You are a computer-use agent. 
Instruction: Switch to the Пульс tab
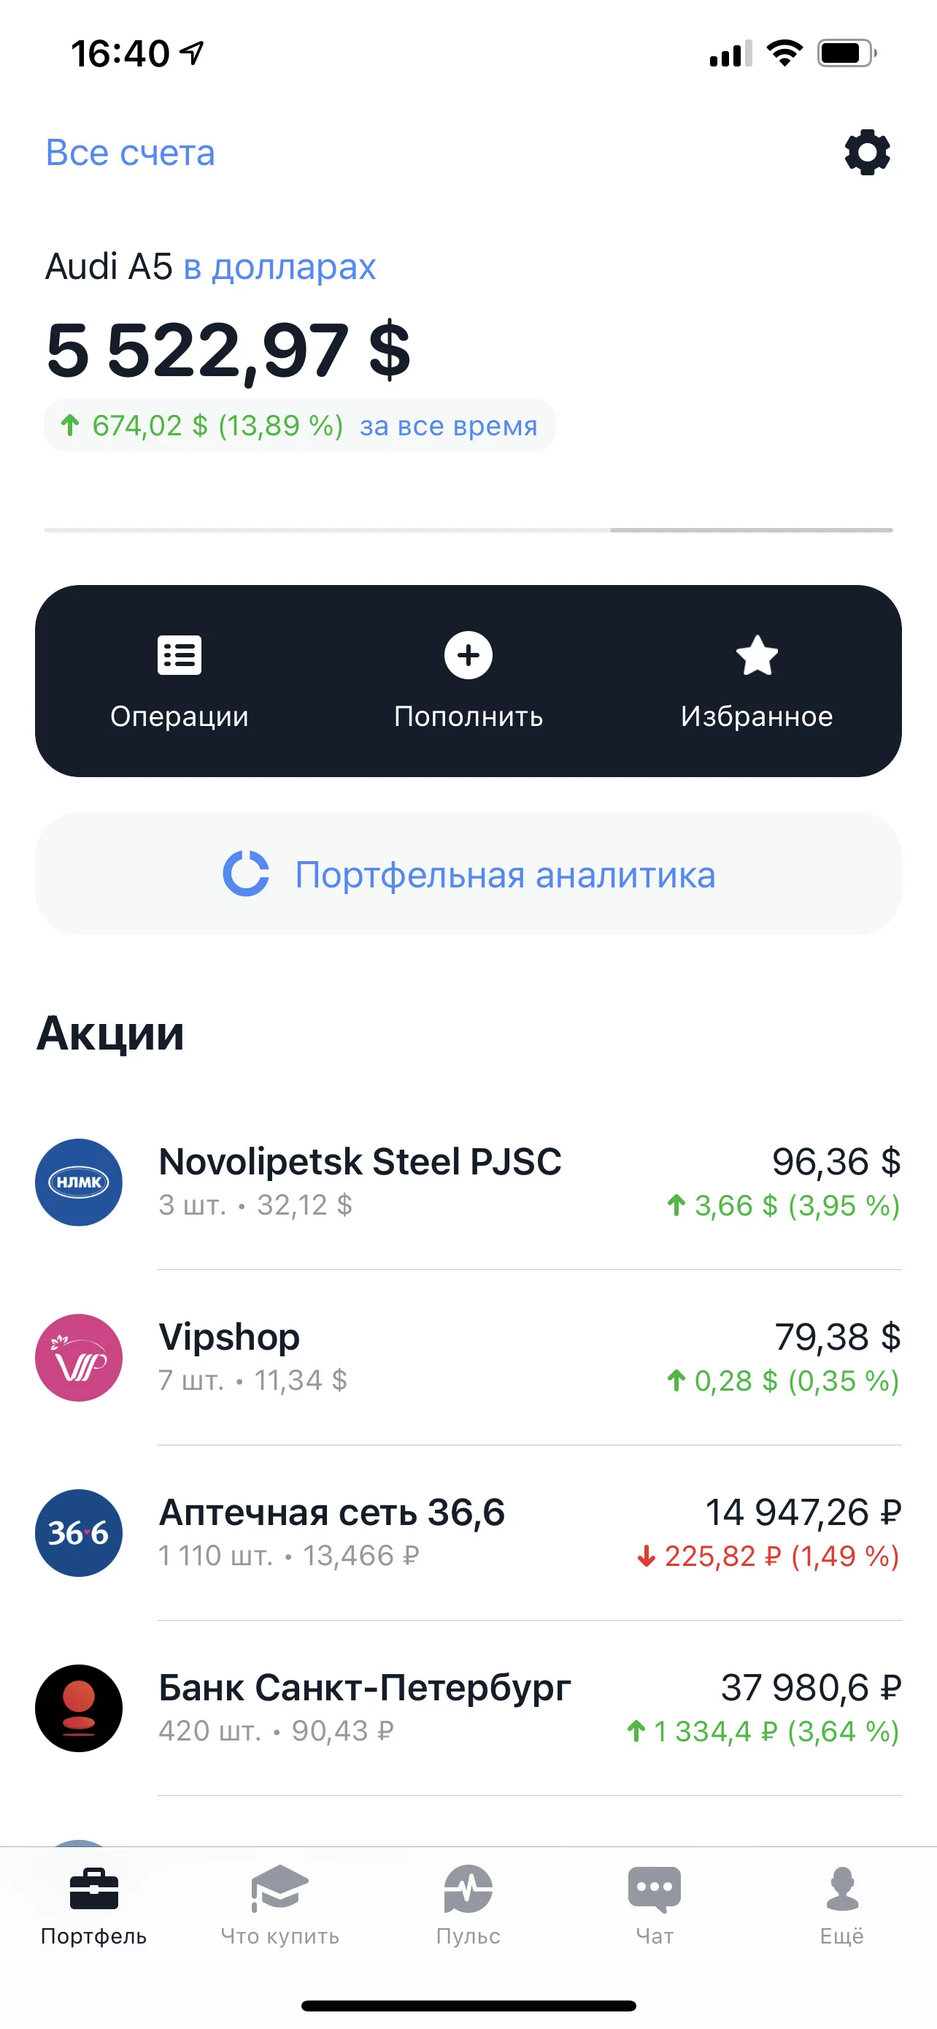(x=468, y=1906)
